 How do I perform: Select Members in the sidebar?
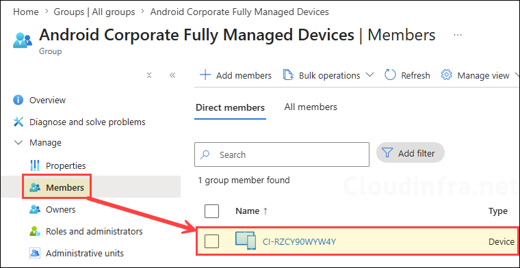coord(65,188)
